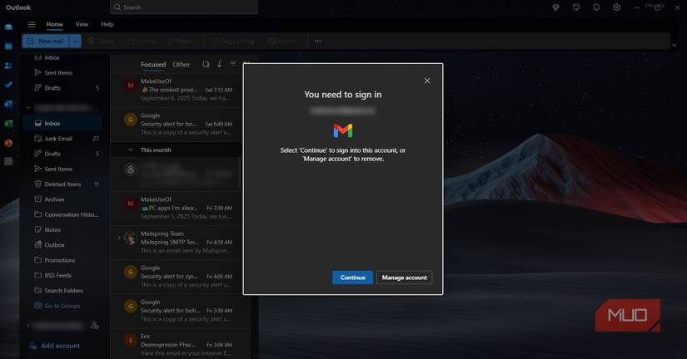The height and width of the screenshot is (359, 687).
Task: Switch to the Home ribbon tab
Action: coord(55,24)
